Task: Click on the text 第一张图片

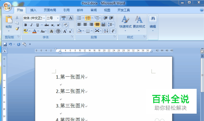Action: pos(73,77)
